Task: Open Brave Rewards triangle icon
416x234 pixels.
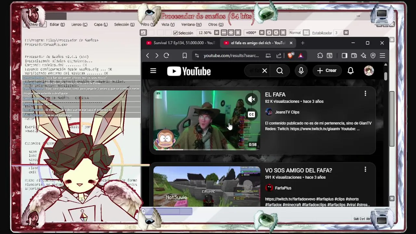Action: pos(301,56)
